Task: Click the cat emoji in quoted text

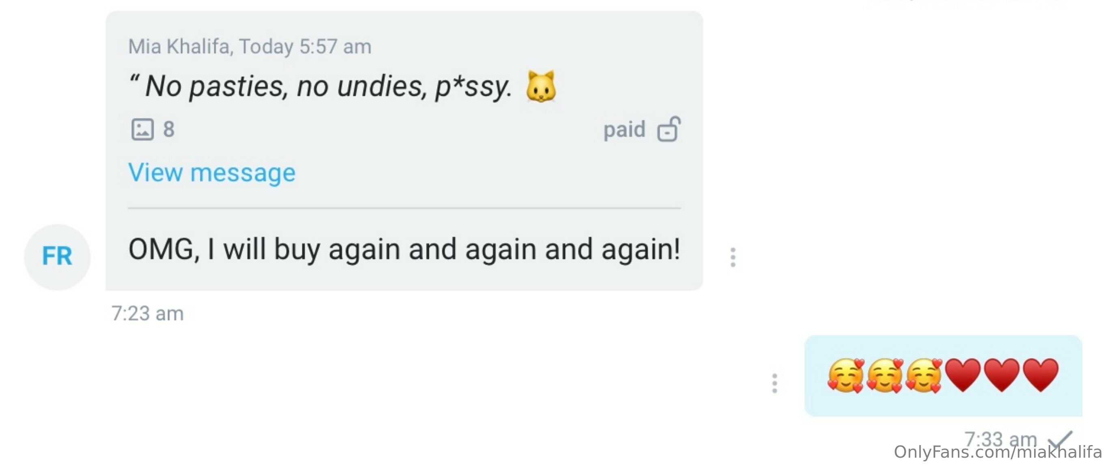Action: 541,86
